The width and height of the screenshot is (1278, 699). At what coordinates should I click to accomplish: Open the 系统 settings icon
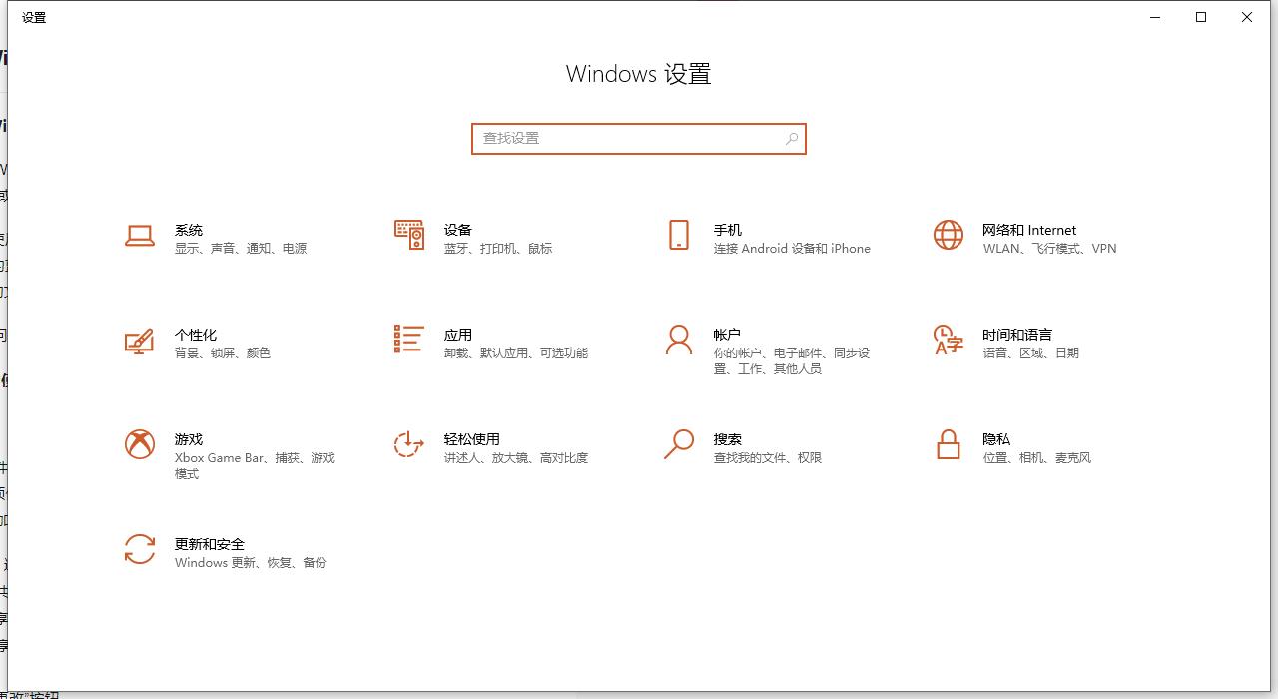[140, 237]
